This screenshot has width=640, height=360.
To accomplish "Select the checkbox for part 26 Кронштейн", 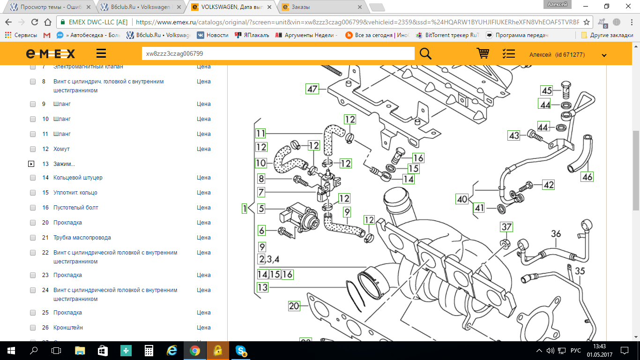I will [33, 328].
